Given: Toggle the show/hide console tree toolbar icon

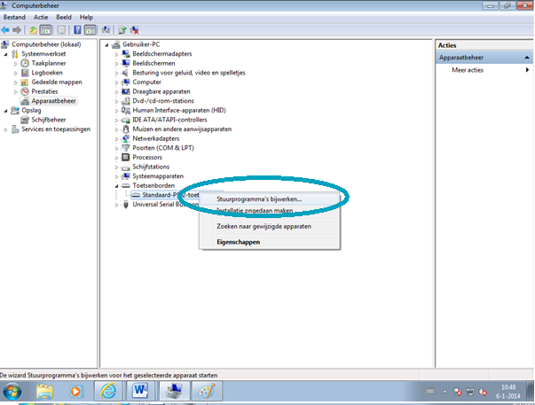Looking at the screenshot, I should 45,30.
